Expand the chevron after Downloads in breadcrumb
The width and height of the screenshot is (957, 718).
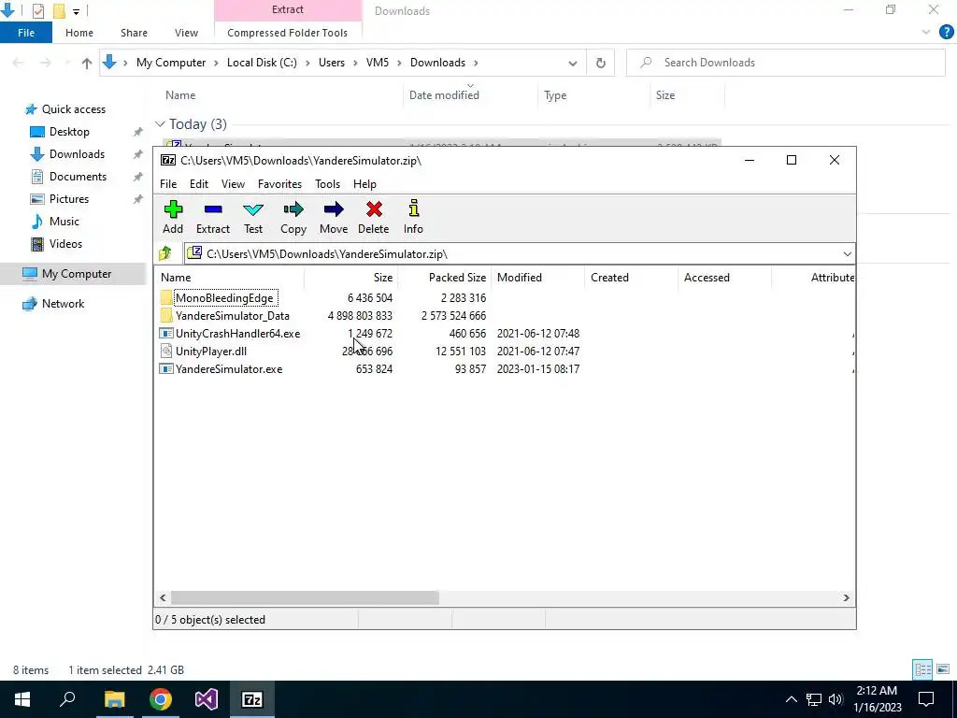(x=476, y=63)
